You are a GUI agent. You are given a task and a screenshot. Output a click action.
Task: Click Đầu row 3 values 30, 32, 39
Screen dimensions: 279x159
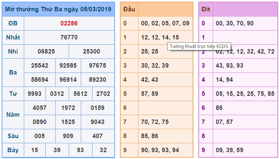click(x=155, y=66)
